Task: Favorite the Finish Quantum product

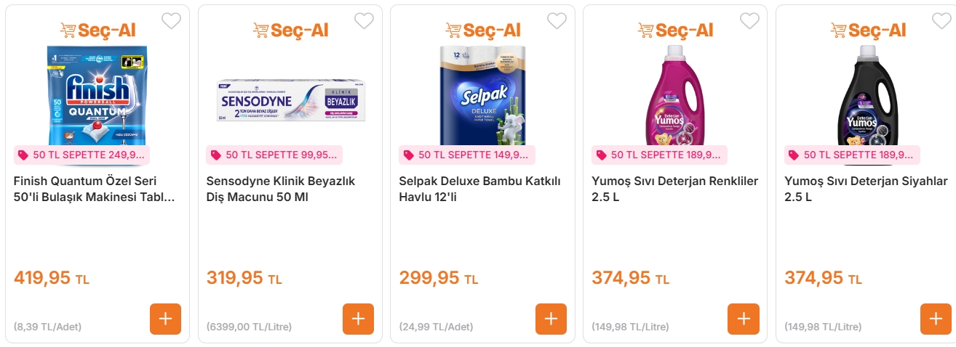Action: pos(171,21)
